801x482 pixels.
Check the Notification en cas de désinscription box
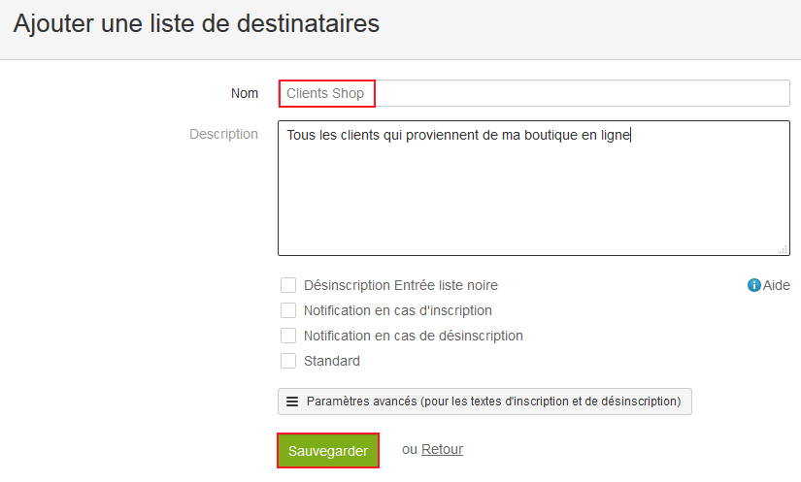tap(288, 336)
